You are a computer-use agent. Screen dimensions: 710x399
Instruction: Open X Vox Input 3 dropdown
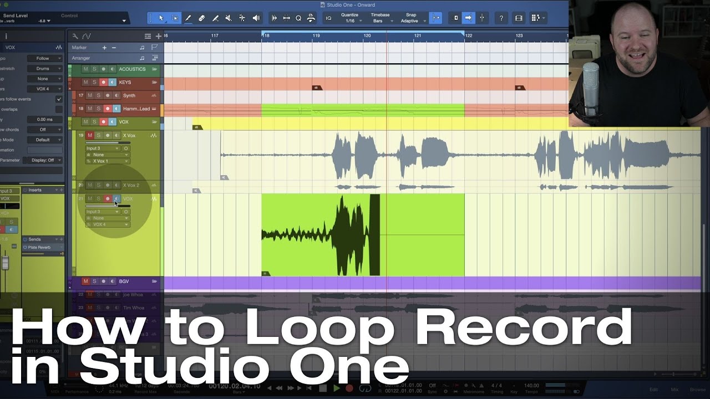[103, 149]
